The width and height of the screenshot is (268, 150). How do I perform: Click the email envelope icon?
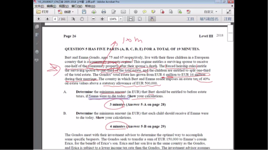pos(123,12)
